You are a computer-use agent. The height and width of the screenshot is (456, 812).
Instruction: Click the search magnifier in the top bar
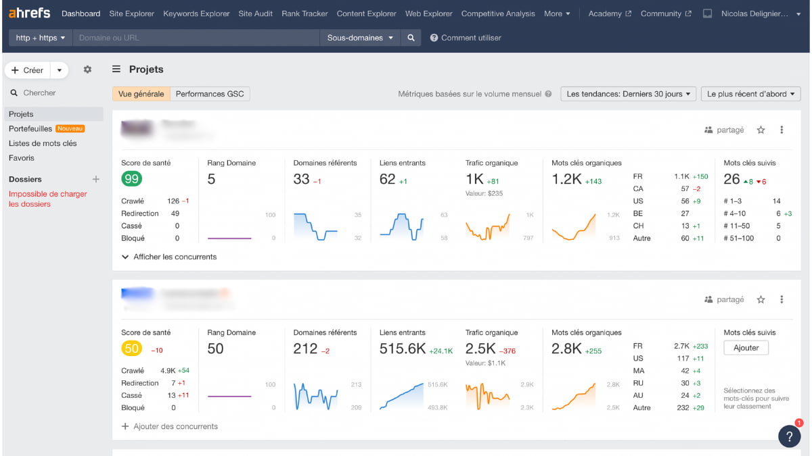[411, 38]
